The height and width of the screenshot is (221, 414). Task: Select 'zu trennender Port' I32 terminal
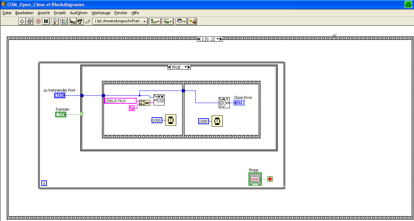click(60, 95)
